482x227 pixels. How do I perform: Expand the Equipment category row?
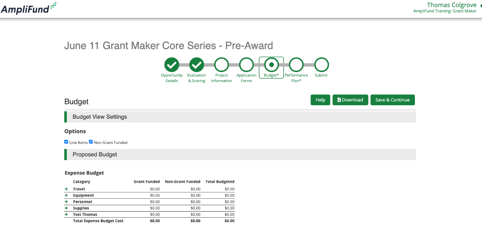pos(66,195)
